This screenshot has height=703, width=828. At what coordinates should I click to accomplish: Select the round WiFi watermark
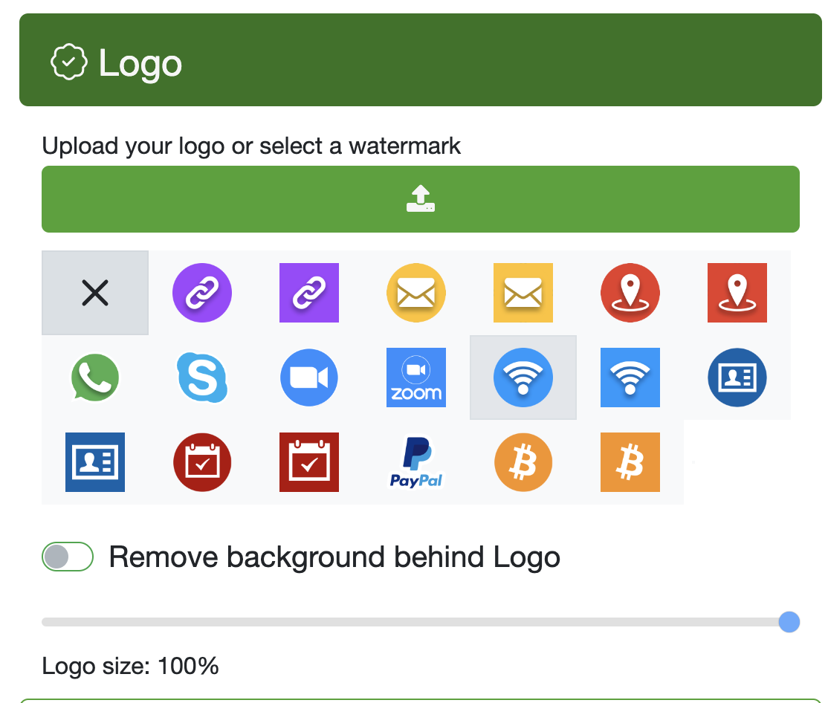(x=523, y=378)
